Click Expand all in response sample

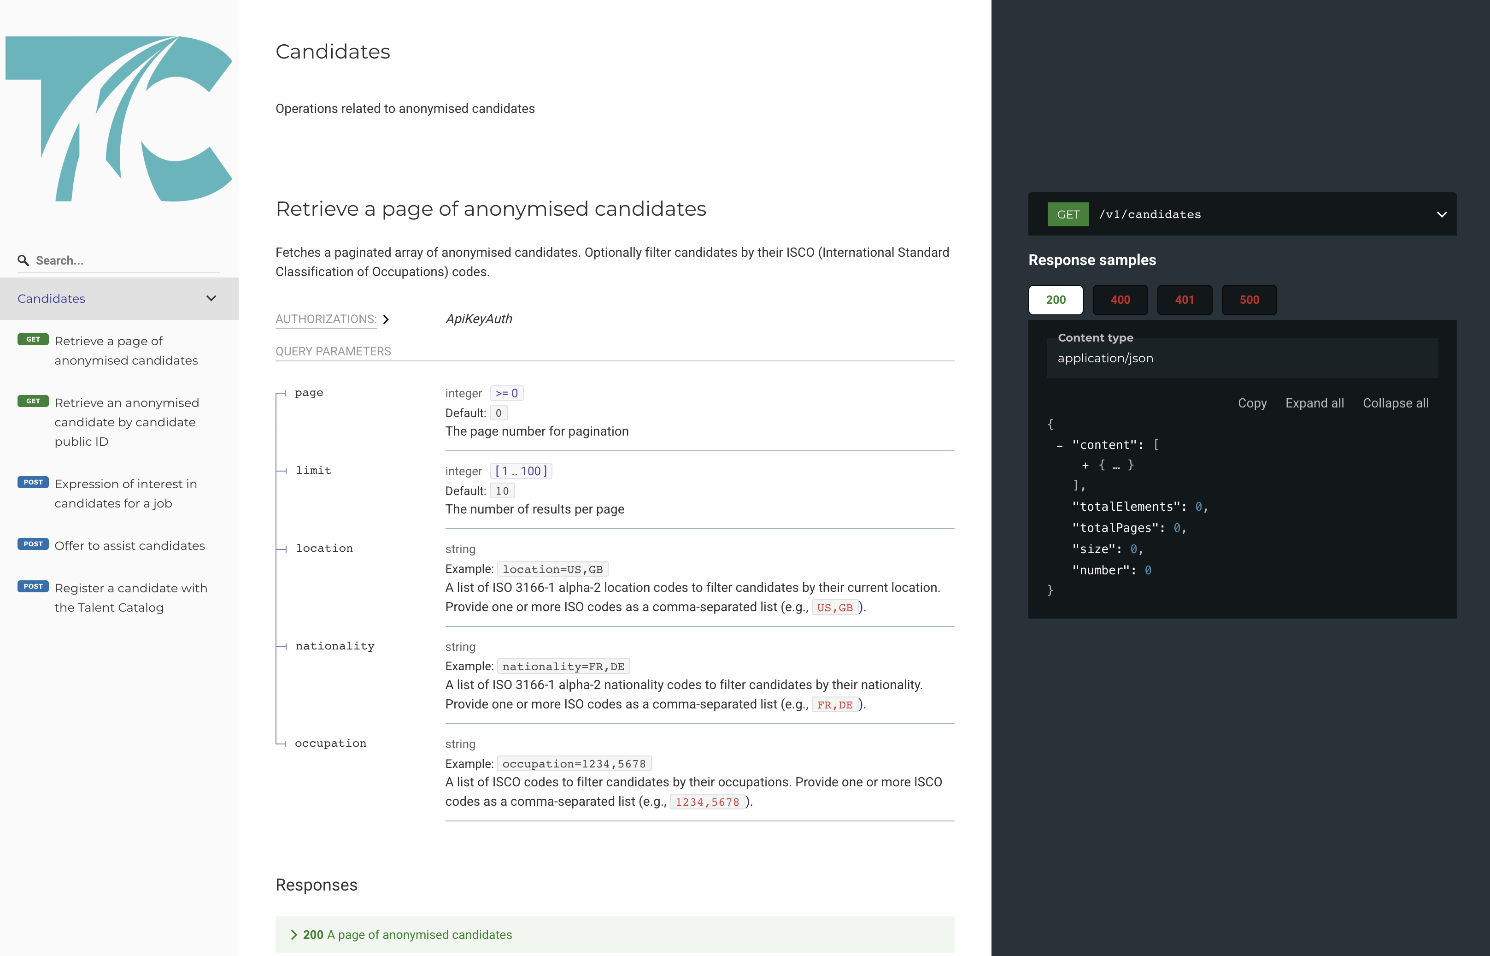coord(1314,403)
